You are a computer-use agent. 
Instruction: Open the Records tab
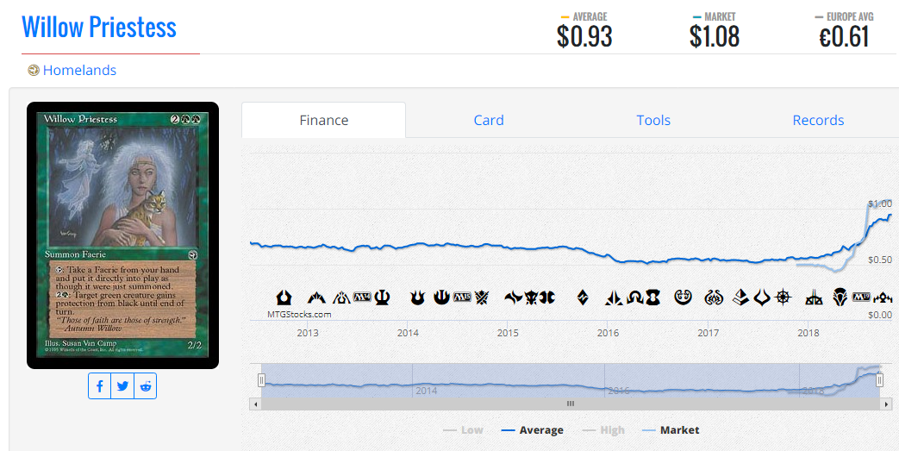[x=818, y=120]
